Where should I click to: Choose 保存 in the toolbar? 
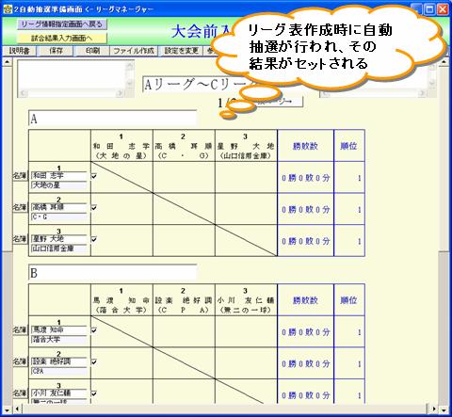coord(56,51)
